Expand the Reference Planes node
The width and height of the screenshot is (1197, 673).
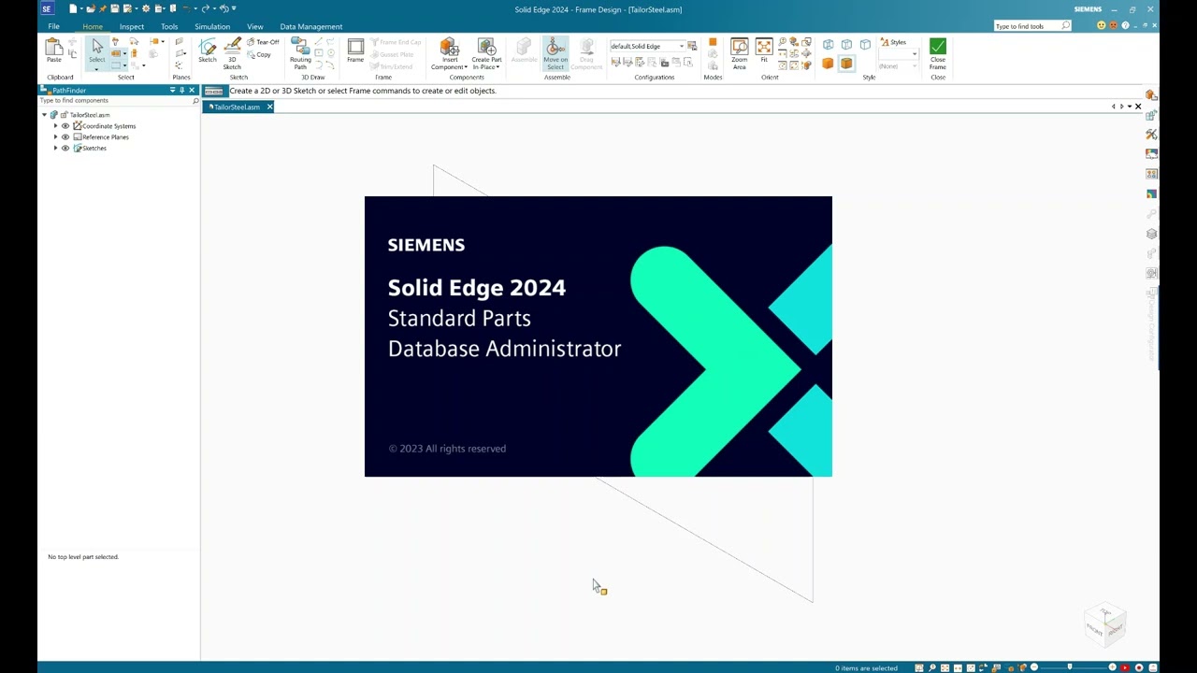coord(55,137)
